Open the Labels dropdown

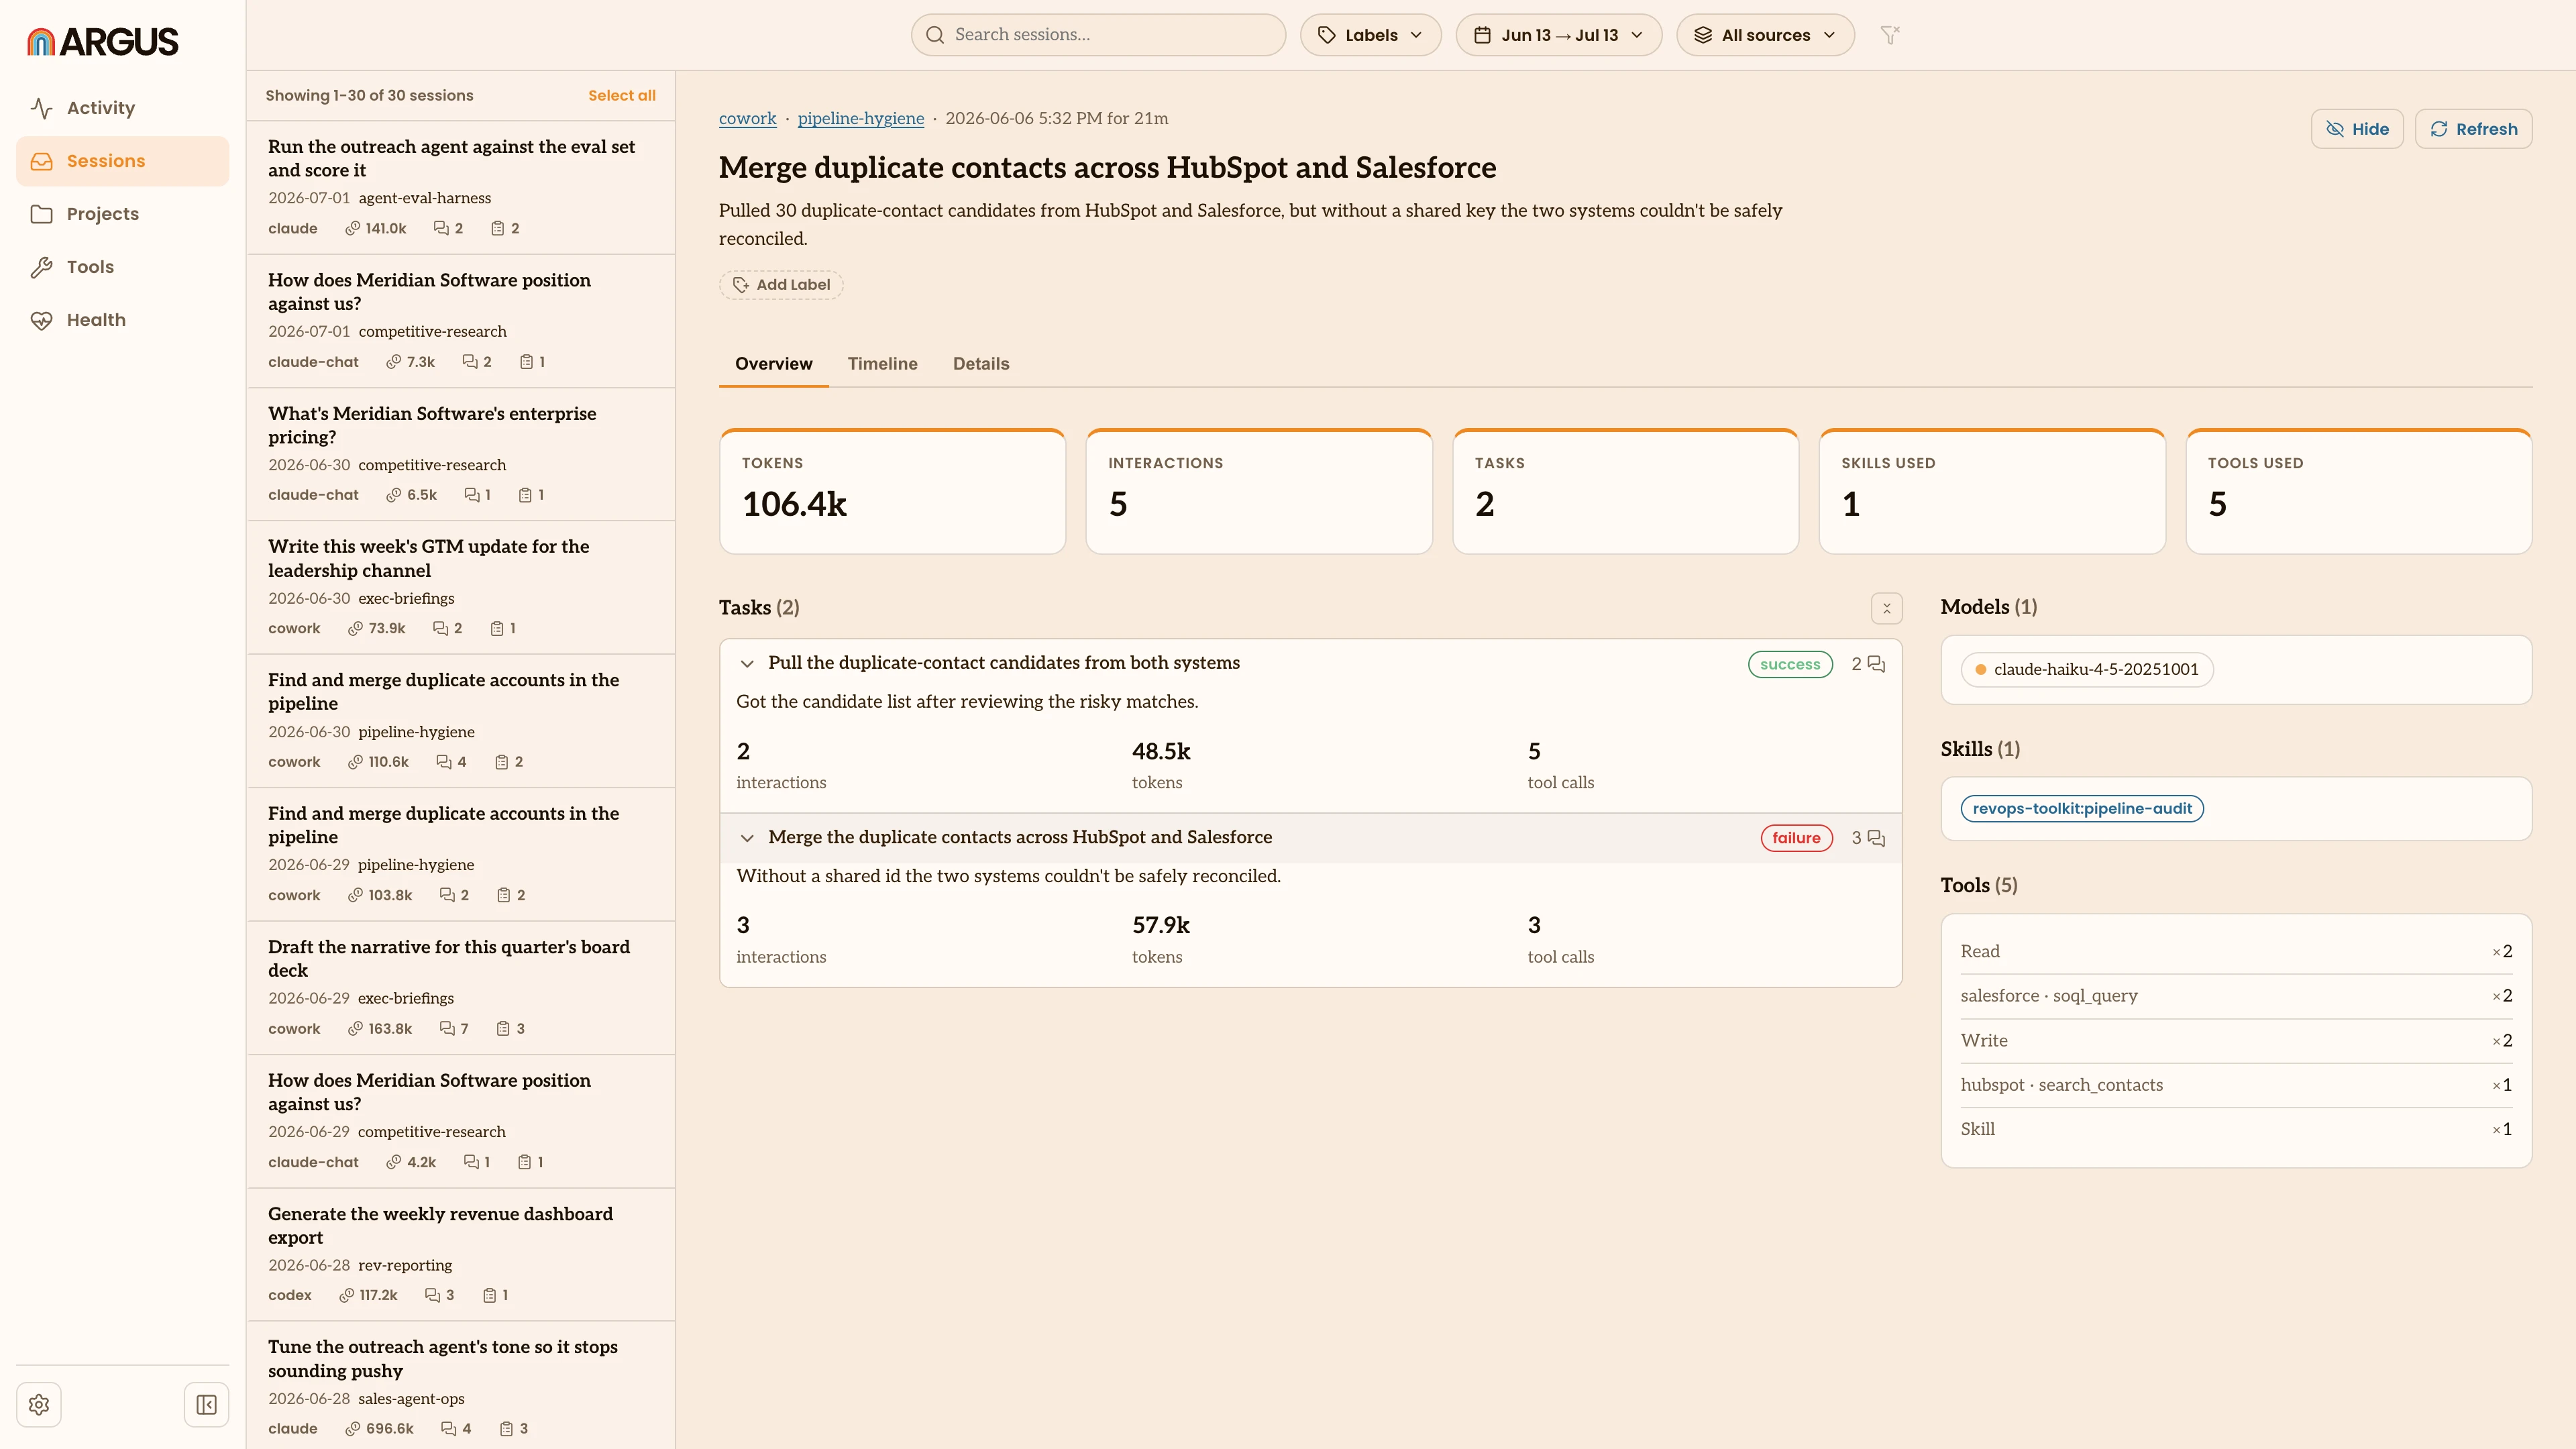pos(1370,35)
